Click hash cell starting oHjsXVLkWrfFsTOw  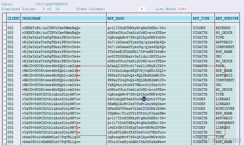[x=137, y=132]
